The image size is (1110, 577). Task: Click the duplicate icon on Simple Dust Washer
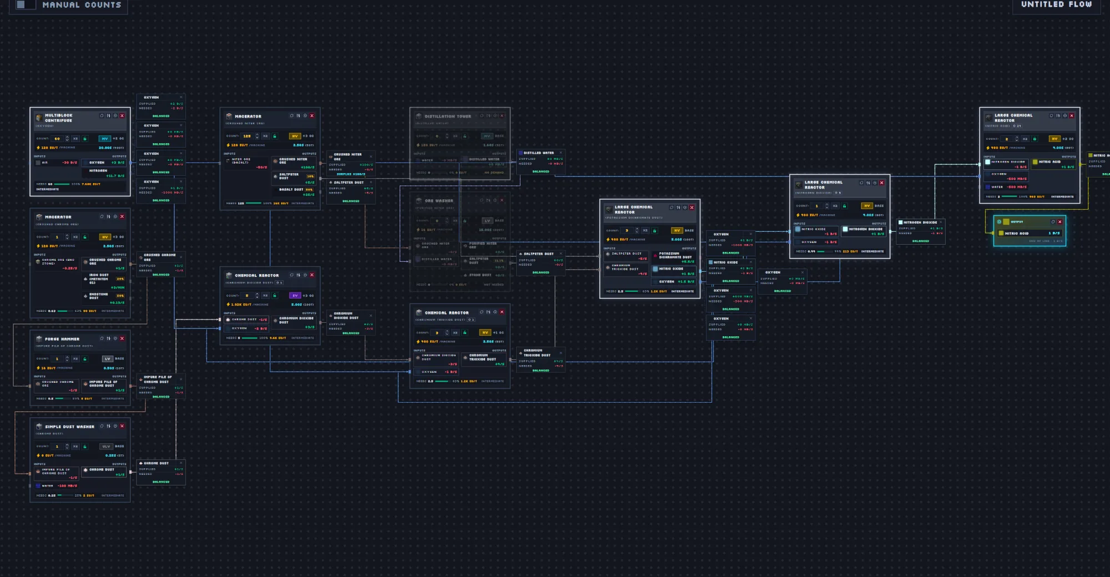[102, 426]
